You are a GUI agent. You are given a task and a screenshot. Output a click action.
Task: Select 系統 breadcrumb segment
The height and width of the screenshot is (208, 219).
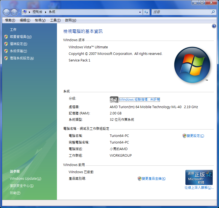[52, 12]
